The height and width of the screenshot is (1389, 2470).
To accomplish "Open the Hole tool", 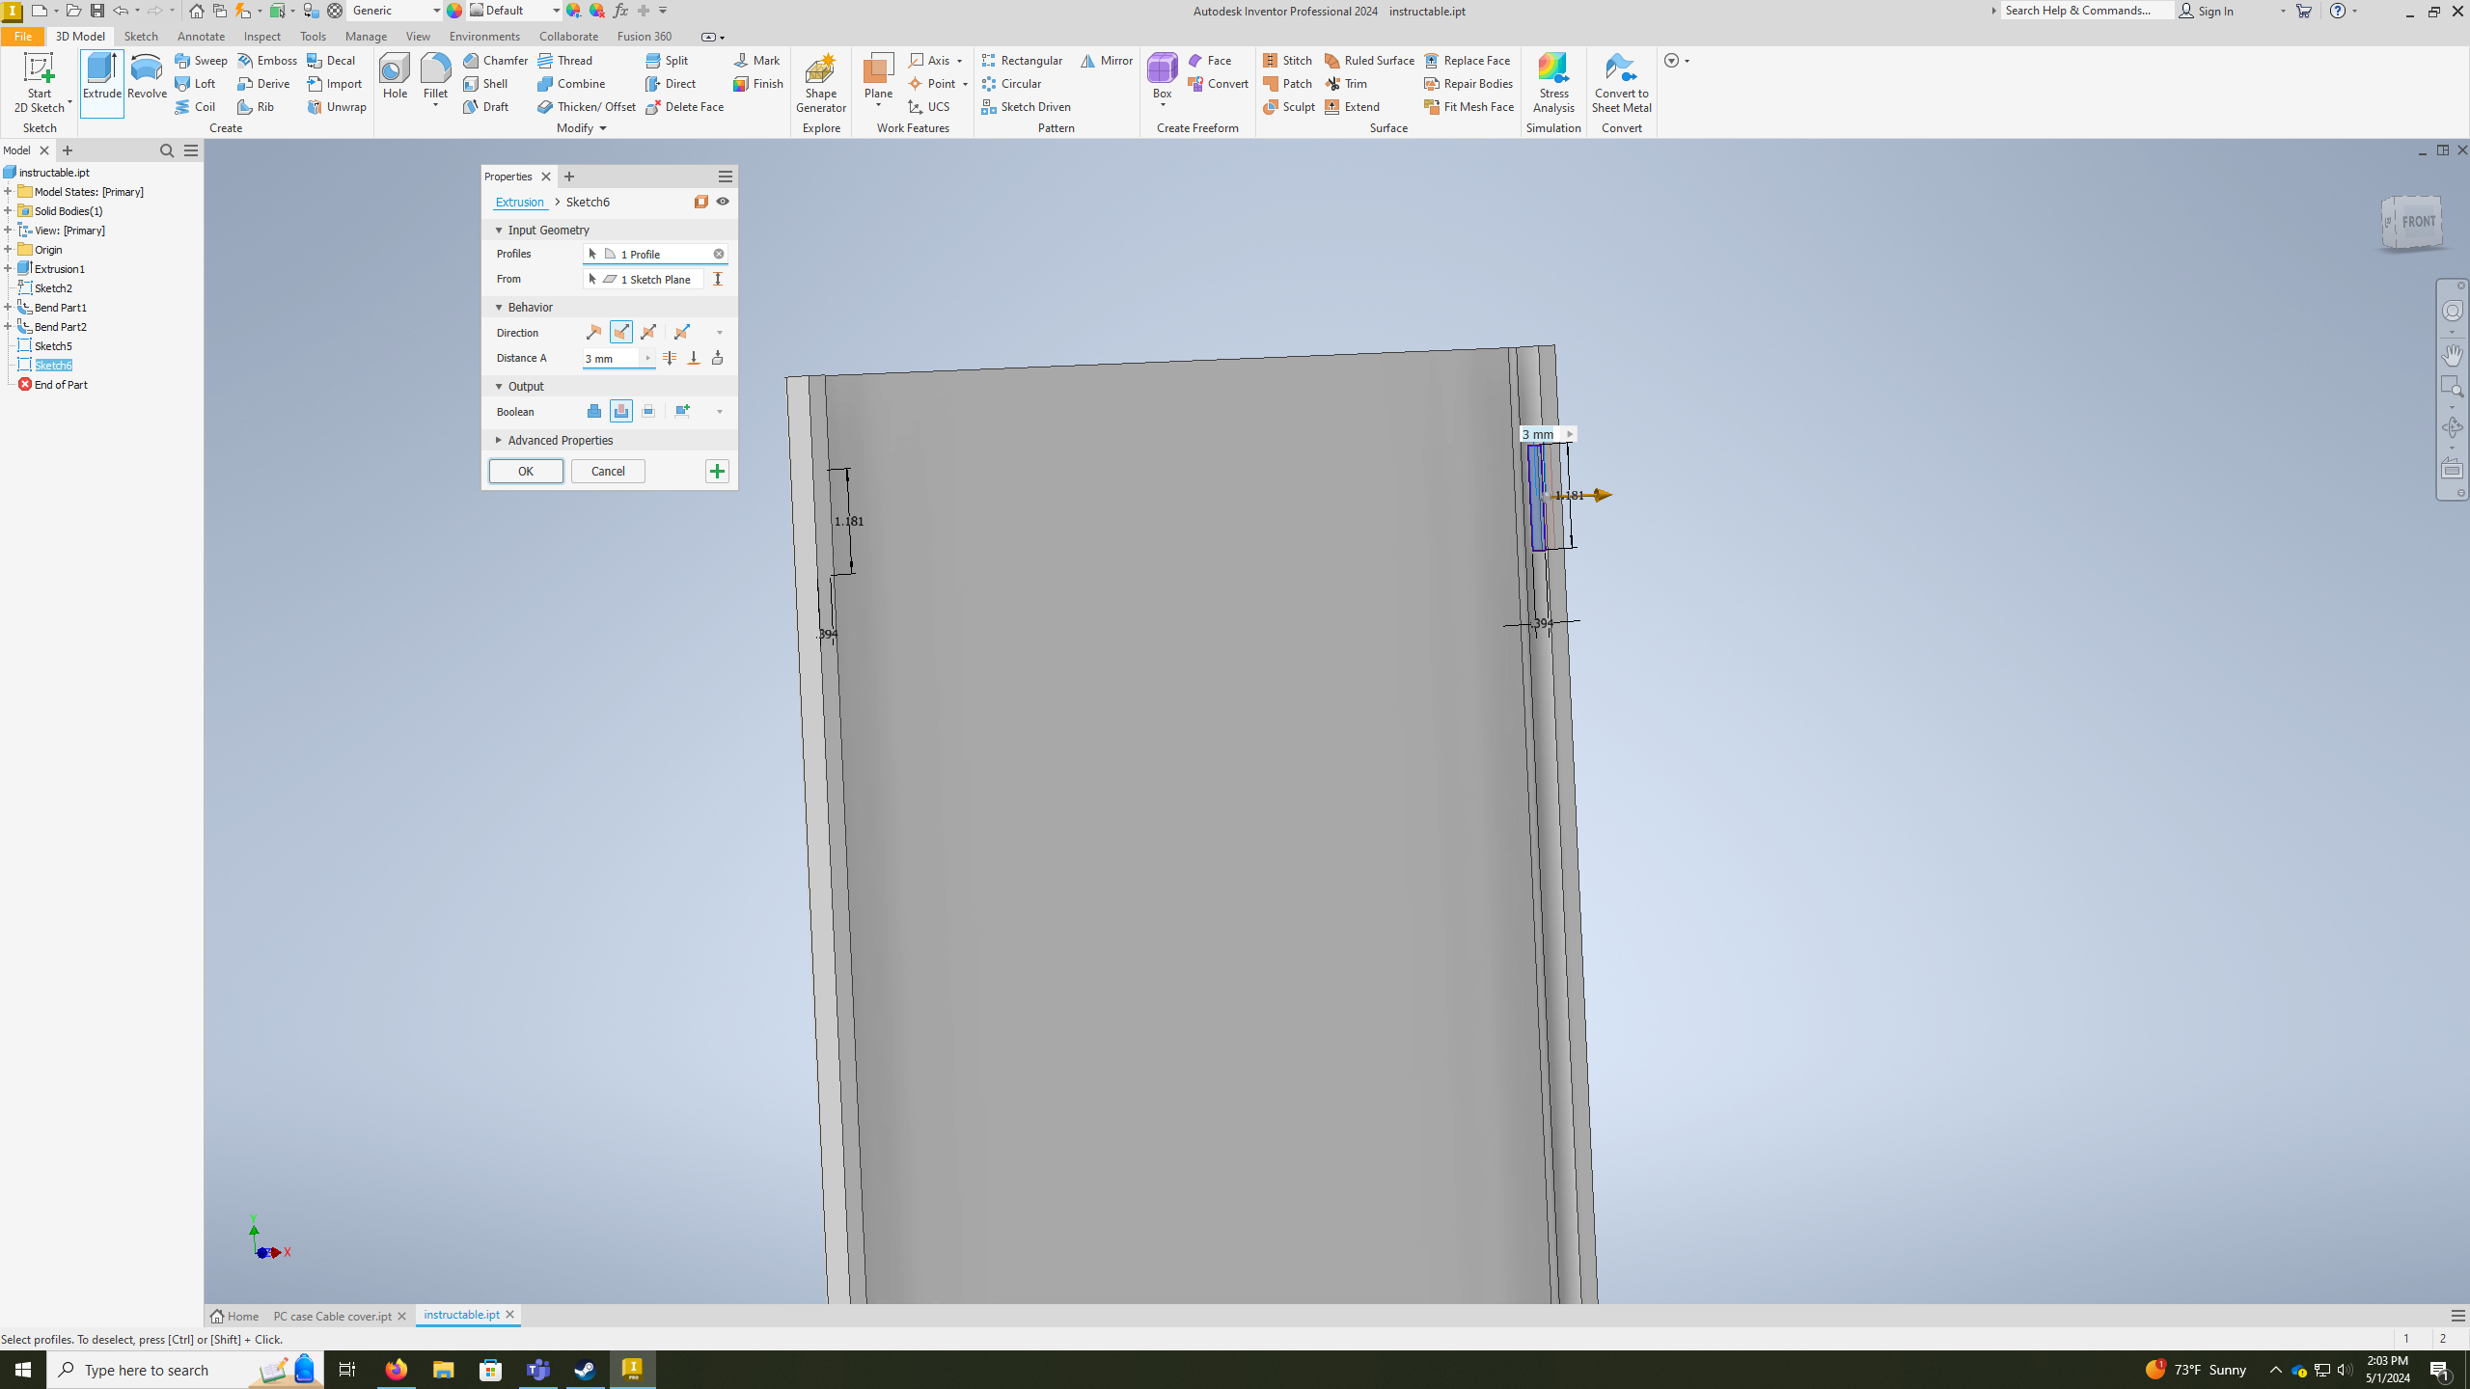I will pos(395,77).
